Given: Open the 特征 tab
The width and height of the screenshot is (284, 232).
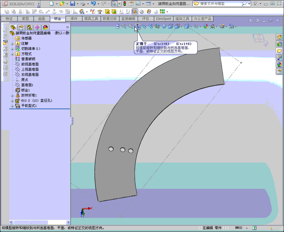Looking at the screenshot, I should click(9, 19).
